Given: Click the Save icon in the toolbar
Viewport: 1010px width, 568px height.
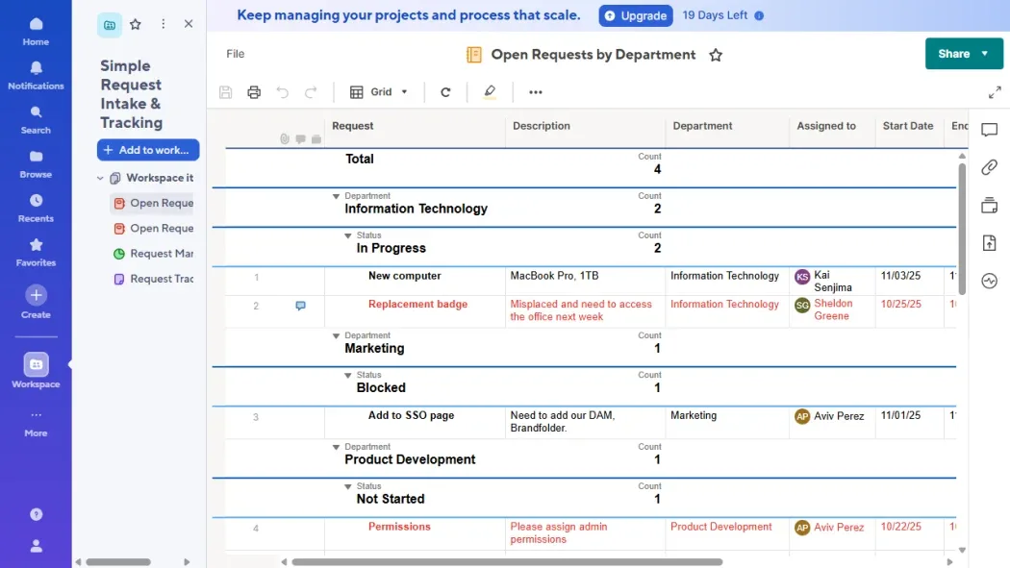Looking at the screenshot, I should pos(225,92).
